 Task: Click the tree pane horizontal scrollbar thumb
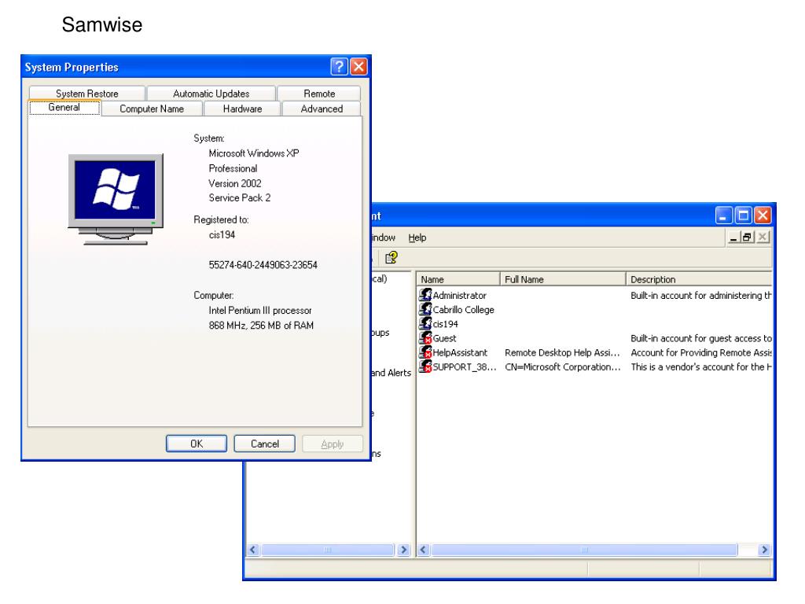click(328, 550)
